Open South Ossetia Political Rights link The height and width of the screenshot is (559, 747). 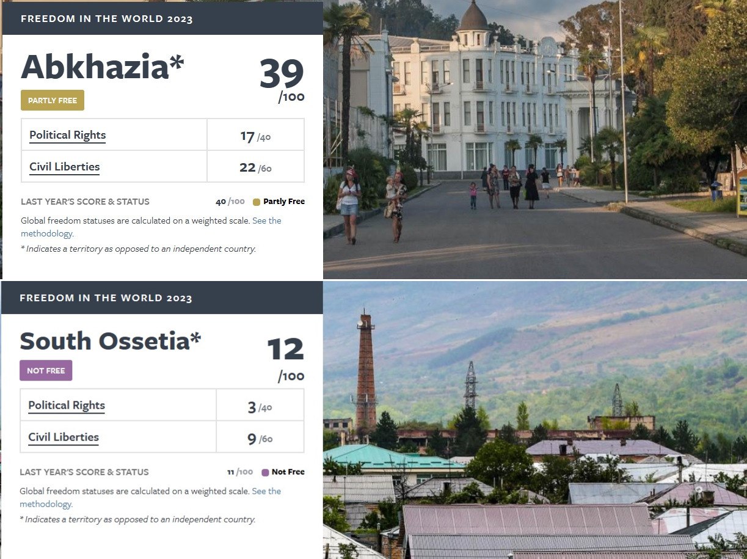coord(67,406)
